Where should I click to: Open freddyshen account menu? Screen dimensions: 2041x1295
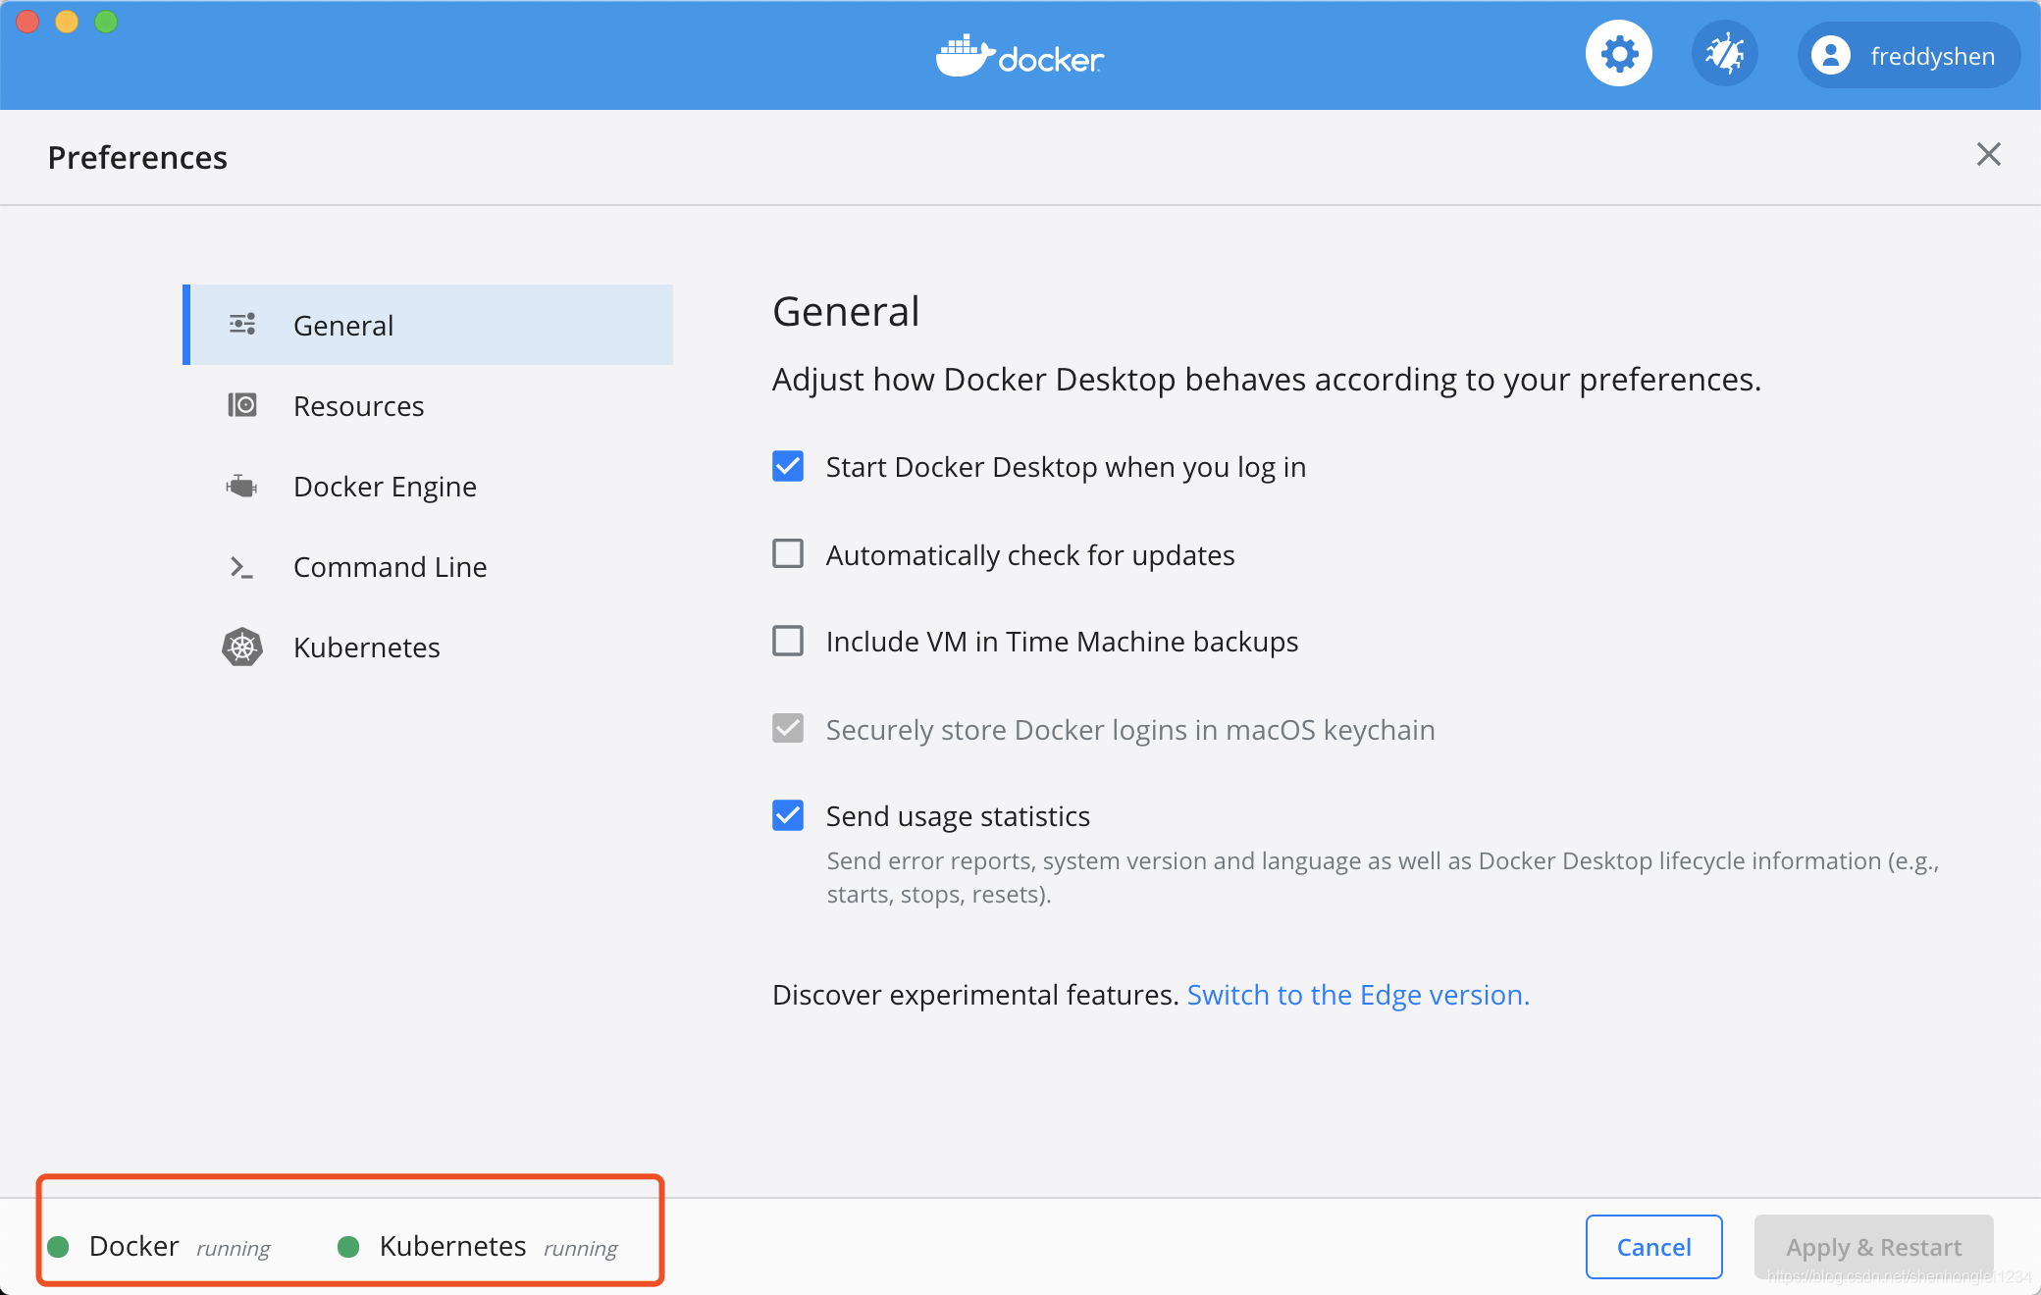[1931, 57]
